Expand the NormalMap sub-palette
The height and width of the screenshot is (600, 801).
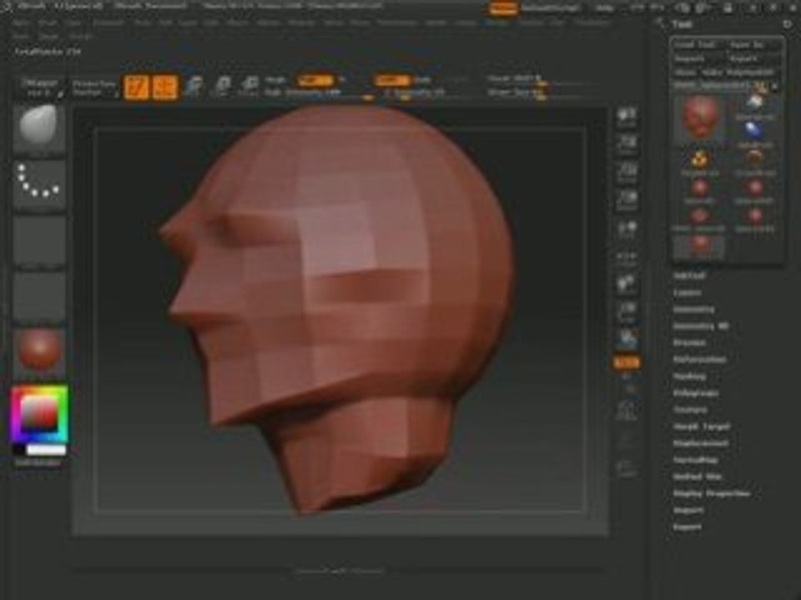[696, 460]
